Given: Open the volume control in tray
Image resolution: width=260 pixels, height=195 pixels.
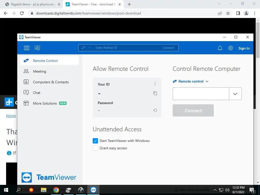Looking at the screenshot, I should pos(227,190).
